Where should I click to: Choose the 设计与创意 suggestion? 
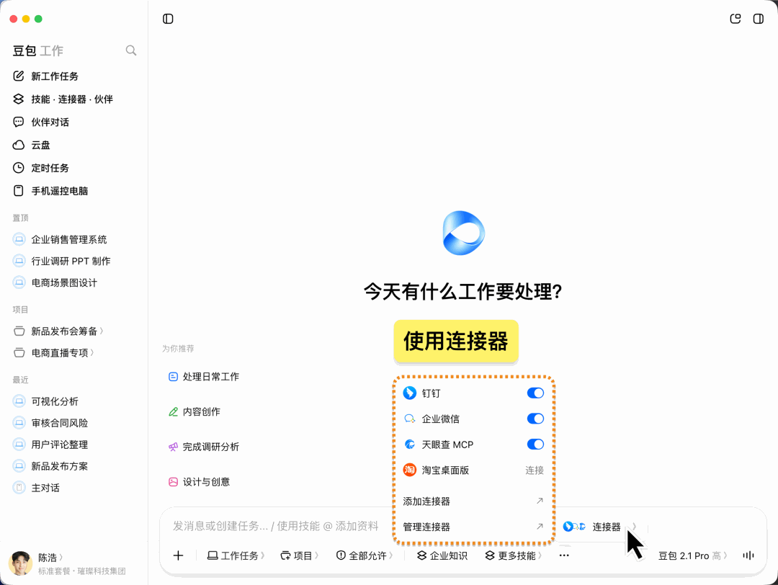point(199,482)
